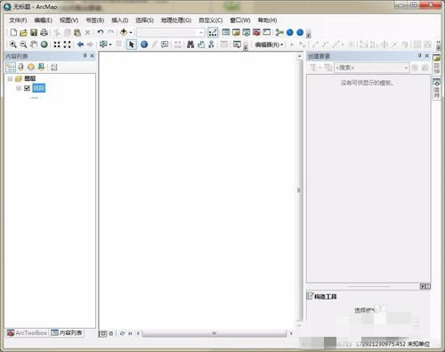
Task: Switch to the 内容列表 bottom tab
Action: 67,333
